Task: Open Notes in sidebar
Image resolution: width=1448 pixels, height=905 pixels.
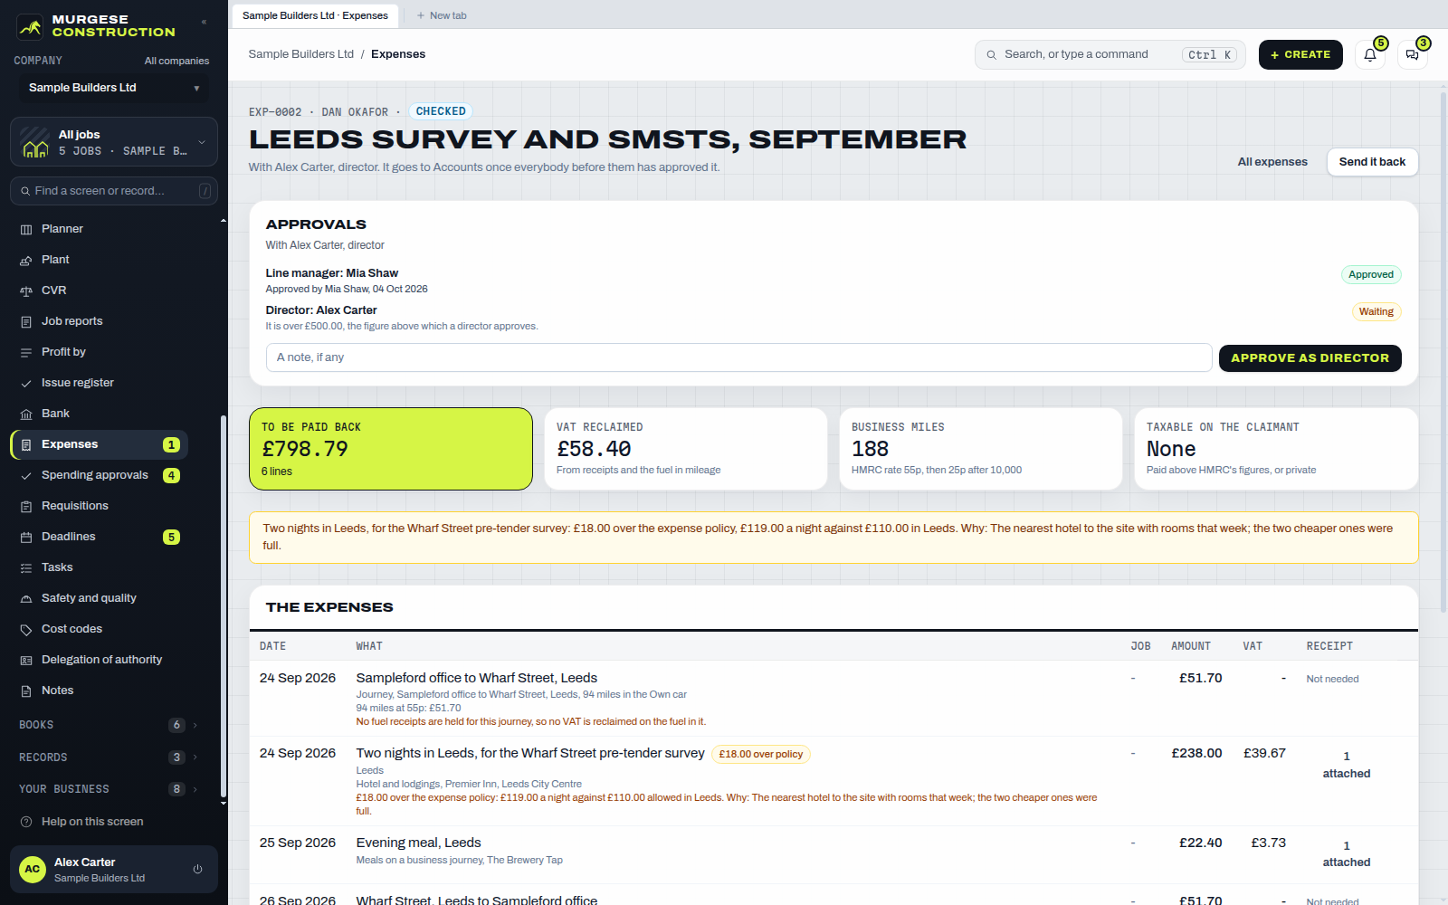Action: (100, 691)
